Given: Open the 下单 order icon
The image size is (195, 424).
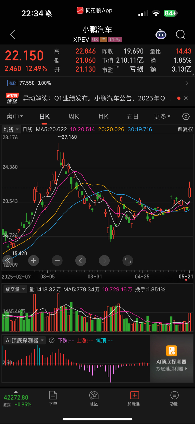Looking at the screenshot, I should pos(53,399).
